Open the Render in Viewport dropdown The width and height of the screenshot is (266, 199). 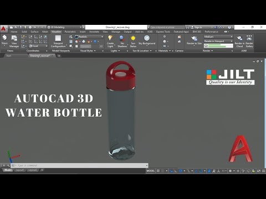coord(218,41)
